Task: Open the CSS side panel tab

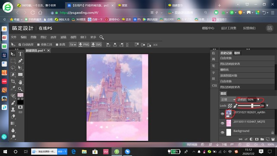Action: (x=214, y=86)
